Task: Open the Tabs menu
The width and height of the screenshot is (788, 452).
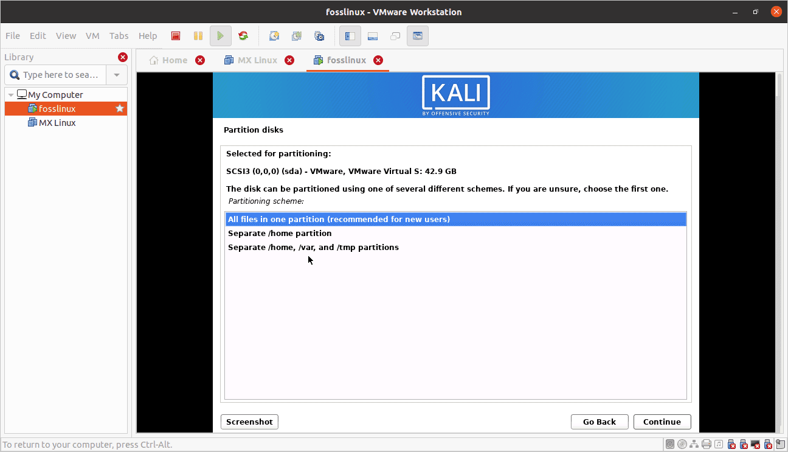Action: tap(119, 36)
